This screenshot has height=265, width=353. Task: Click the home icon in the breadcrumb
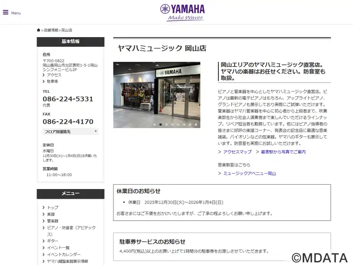38,30
